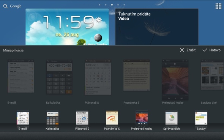Tap the dimmed E-mail preview thumbnail
224x140 pixels.
(21, 76)
